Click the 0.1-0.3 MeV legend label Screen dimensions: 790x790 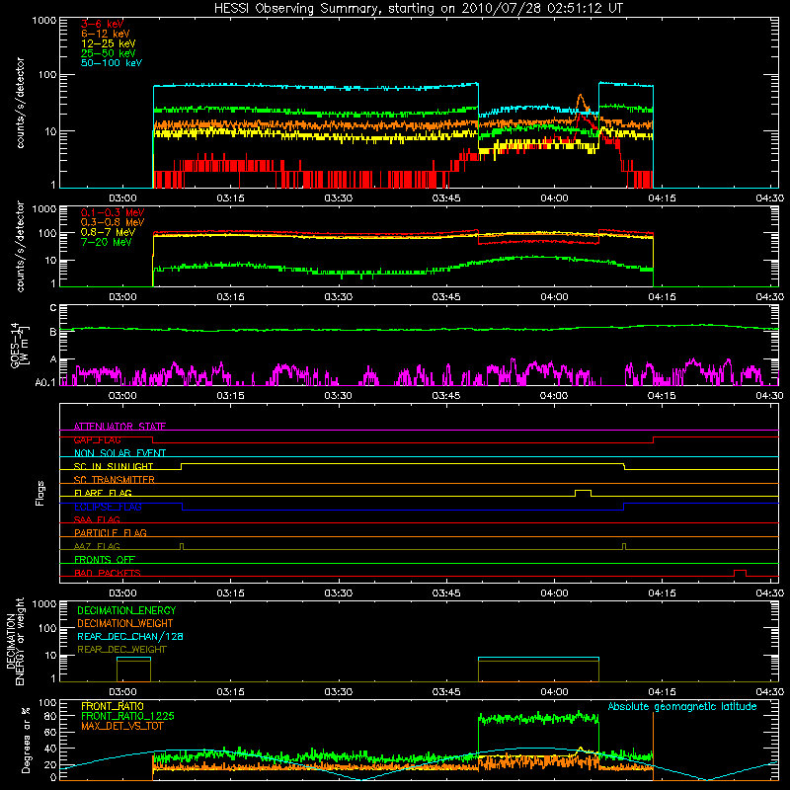(x=113, y=212)
